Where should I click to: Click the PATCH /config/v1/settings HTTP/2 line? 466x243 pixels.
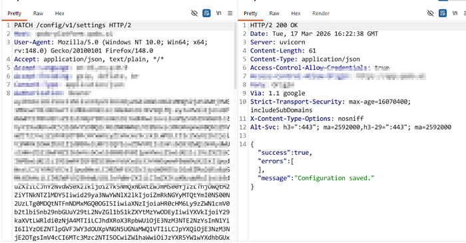click(x=73, y=25)
